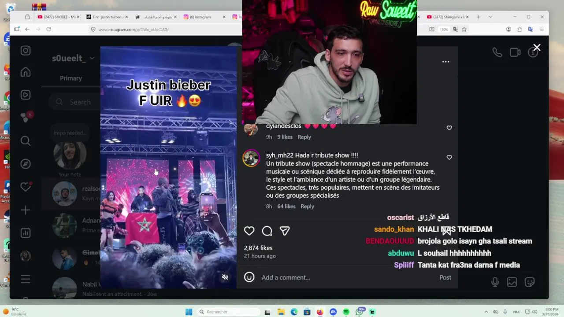The width and height of the screenshot is (564, 317).
Task: Open the dashboard chart icon in the sidebar
Action: point(26,233)
